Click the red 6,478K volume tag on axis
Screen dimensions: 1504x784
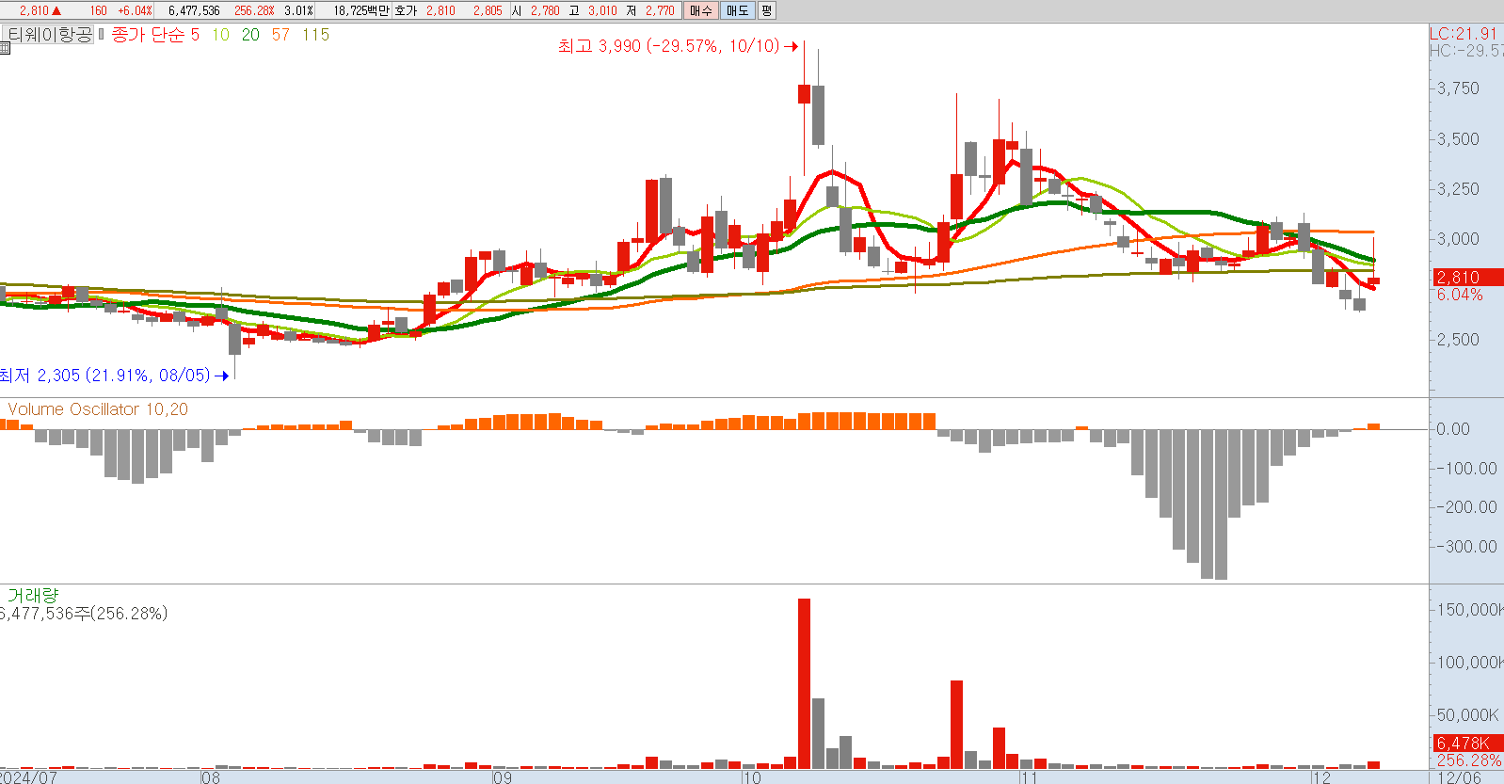(x=1468, y=743)
